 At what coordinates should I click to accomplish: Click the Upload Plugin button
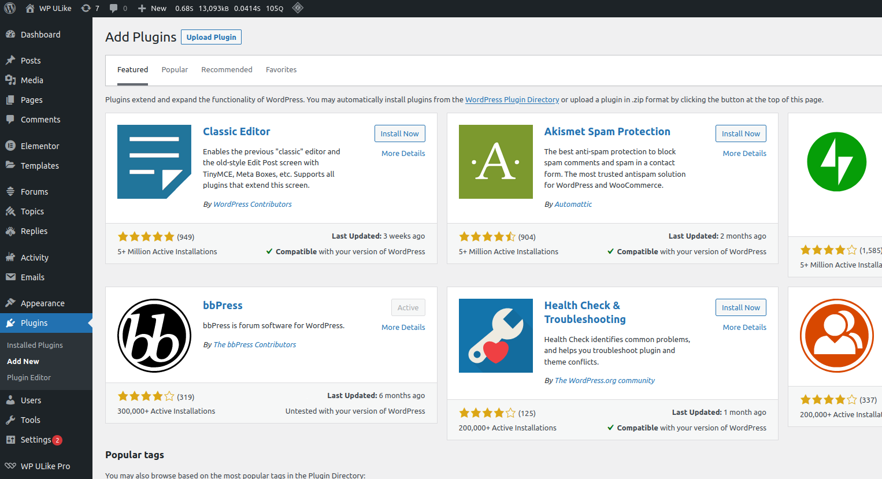tap(211, 37)
